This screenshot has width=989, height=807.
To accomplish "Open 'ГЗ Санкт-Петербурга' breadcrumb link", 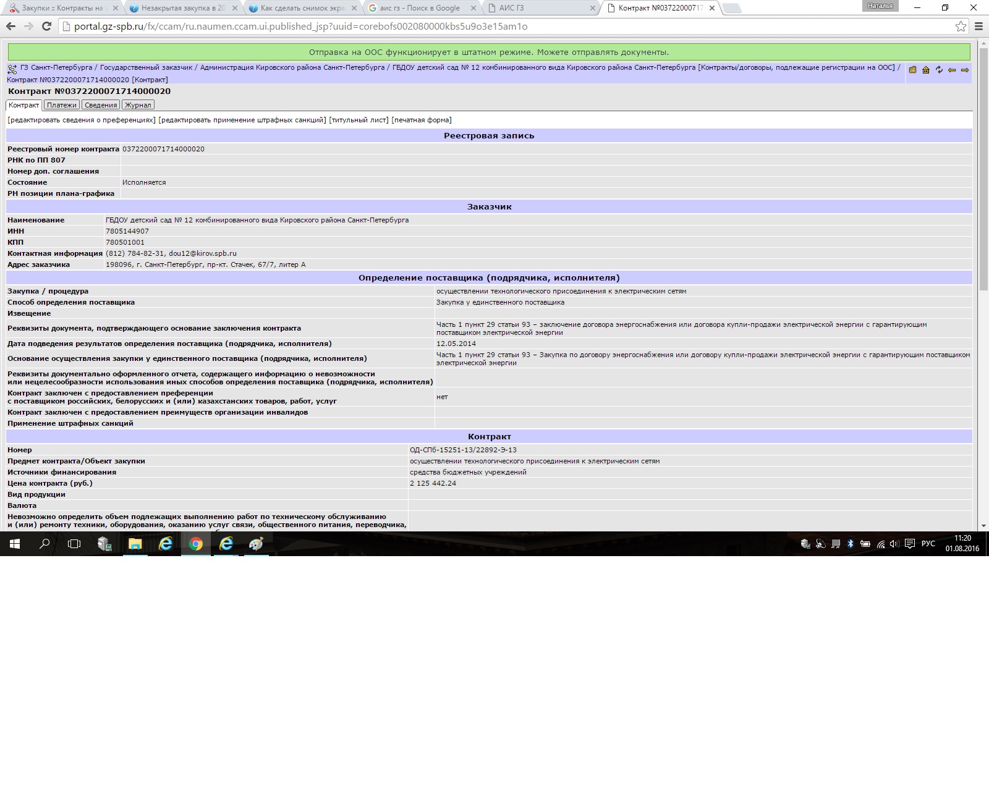I will 56,67.
